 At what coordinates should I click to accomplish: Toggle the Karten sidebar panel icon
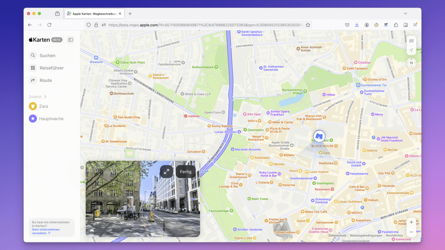pyautogui.click(x=70, y=40)
